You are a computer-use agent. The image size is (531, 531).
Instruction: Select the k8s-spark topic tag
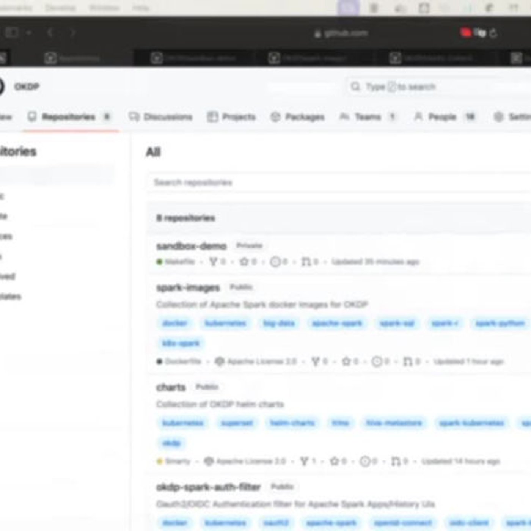pos(181,343)
